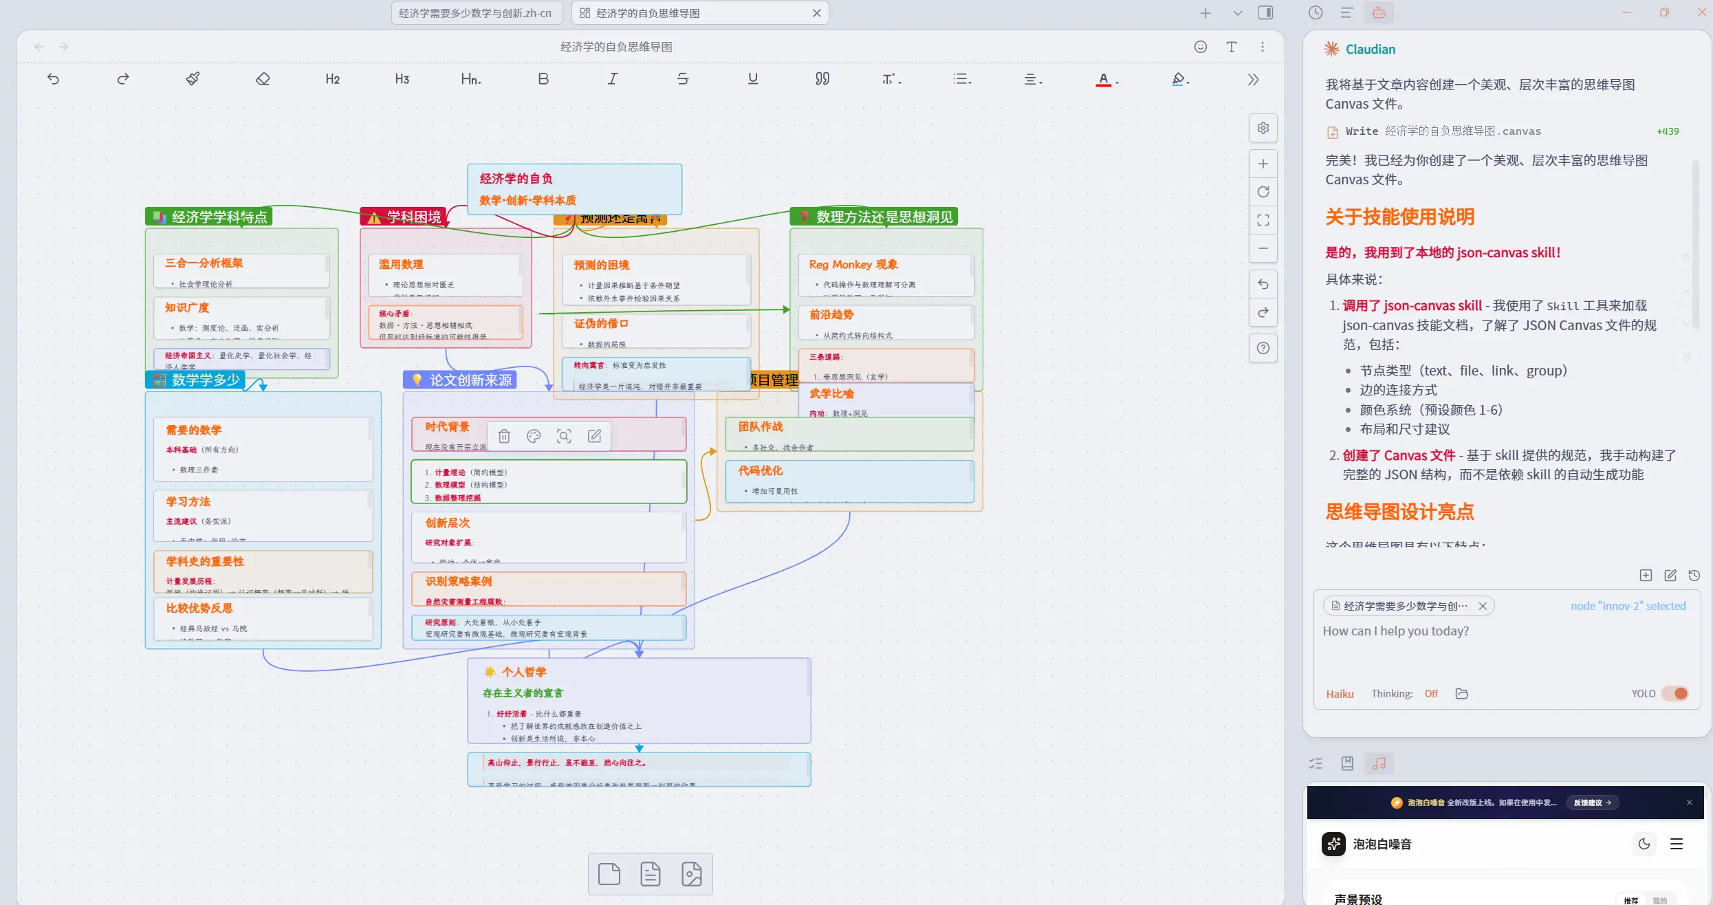Open canvas settings gear

[1263, 128]
